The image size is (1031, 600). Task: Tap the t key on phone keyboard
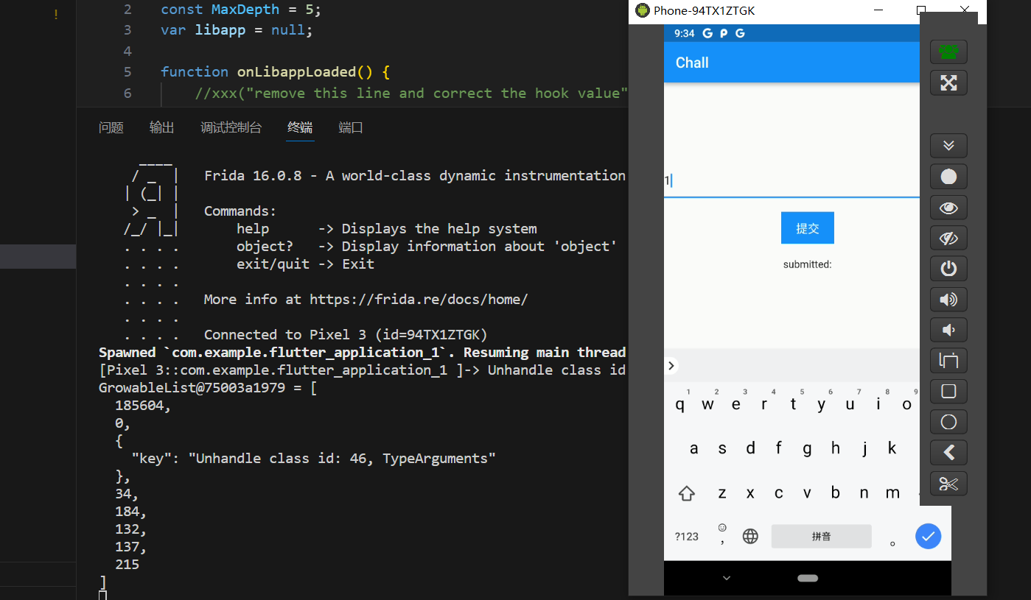(793, 404)
